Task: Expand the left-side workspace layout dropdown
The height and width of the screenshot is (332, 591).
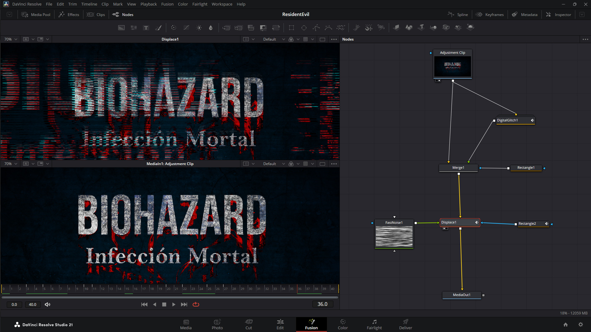Action: coord(10,14)
